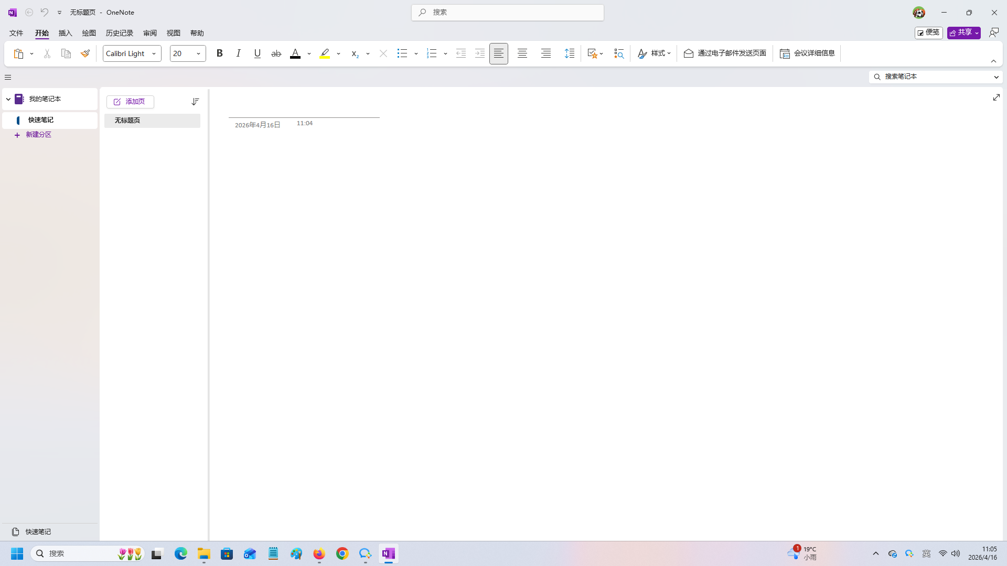
Task: Click the paragraph spacing icon
Action: (x=569, y=53)
